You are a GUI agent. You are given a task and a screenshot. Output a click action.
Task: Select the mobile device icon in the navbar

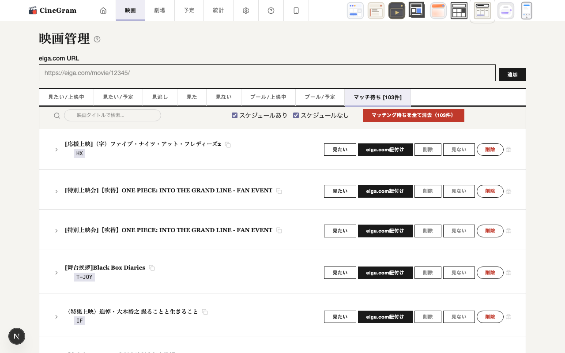pyautogui.click(x=296, y=10)
